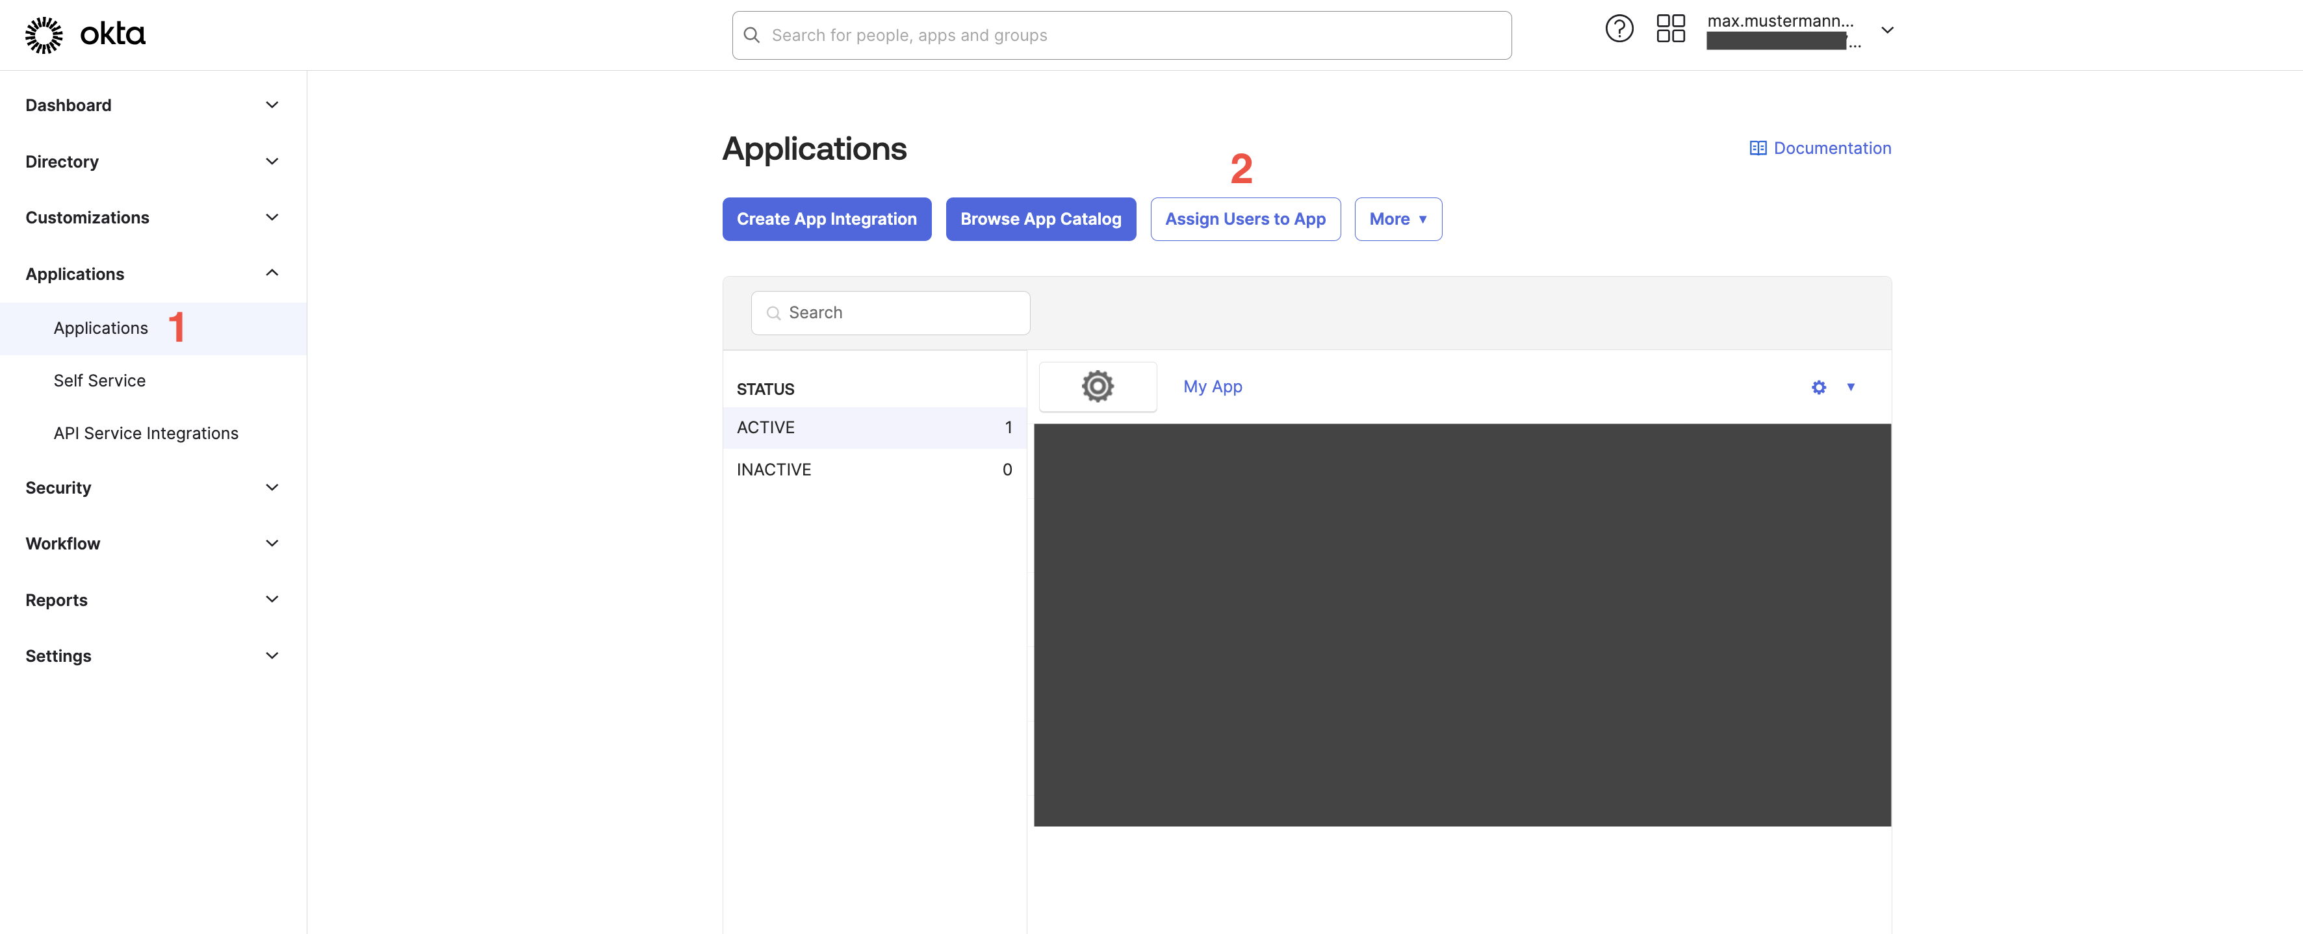
Task: Click magnifier icon in applications search box
Action: (x=773, y=314)
